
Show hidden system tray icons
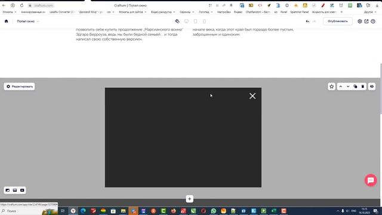(338, 211)
